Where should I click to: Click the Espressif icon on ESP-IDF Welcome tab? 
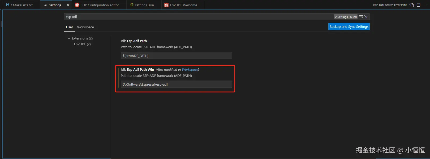[x=166, y=5]
